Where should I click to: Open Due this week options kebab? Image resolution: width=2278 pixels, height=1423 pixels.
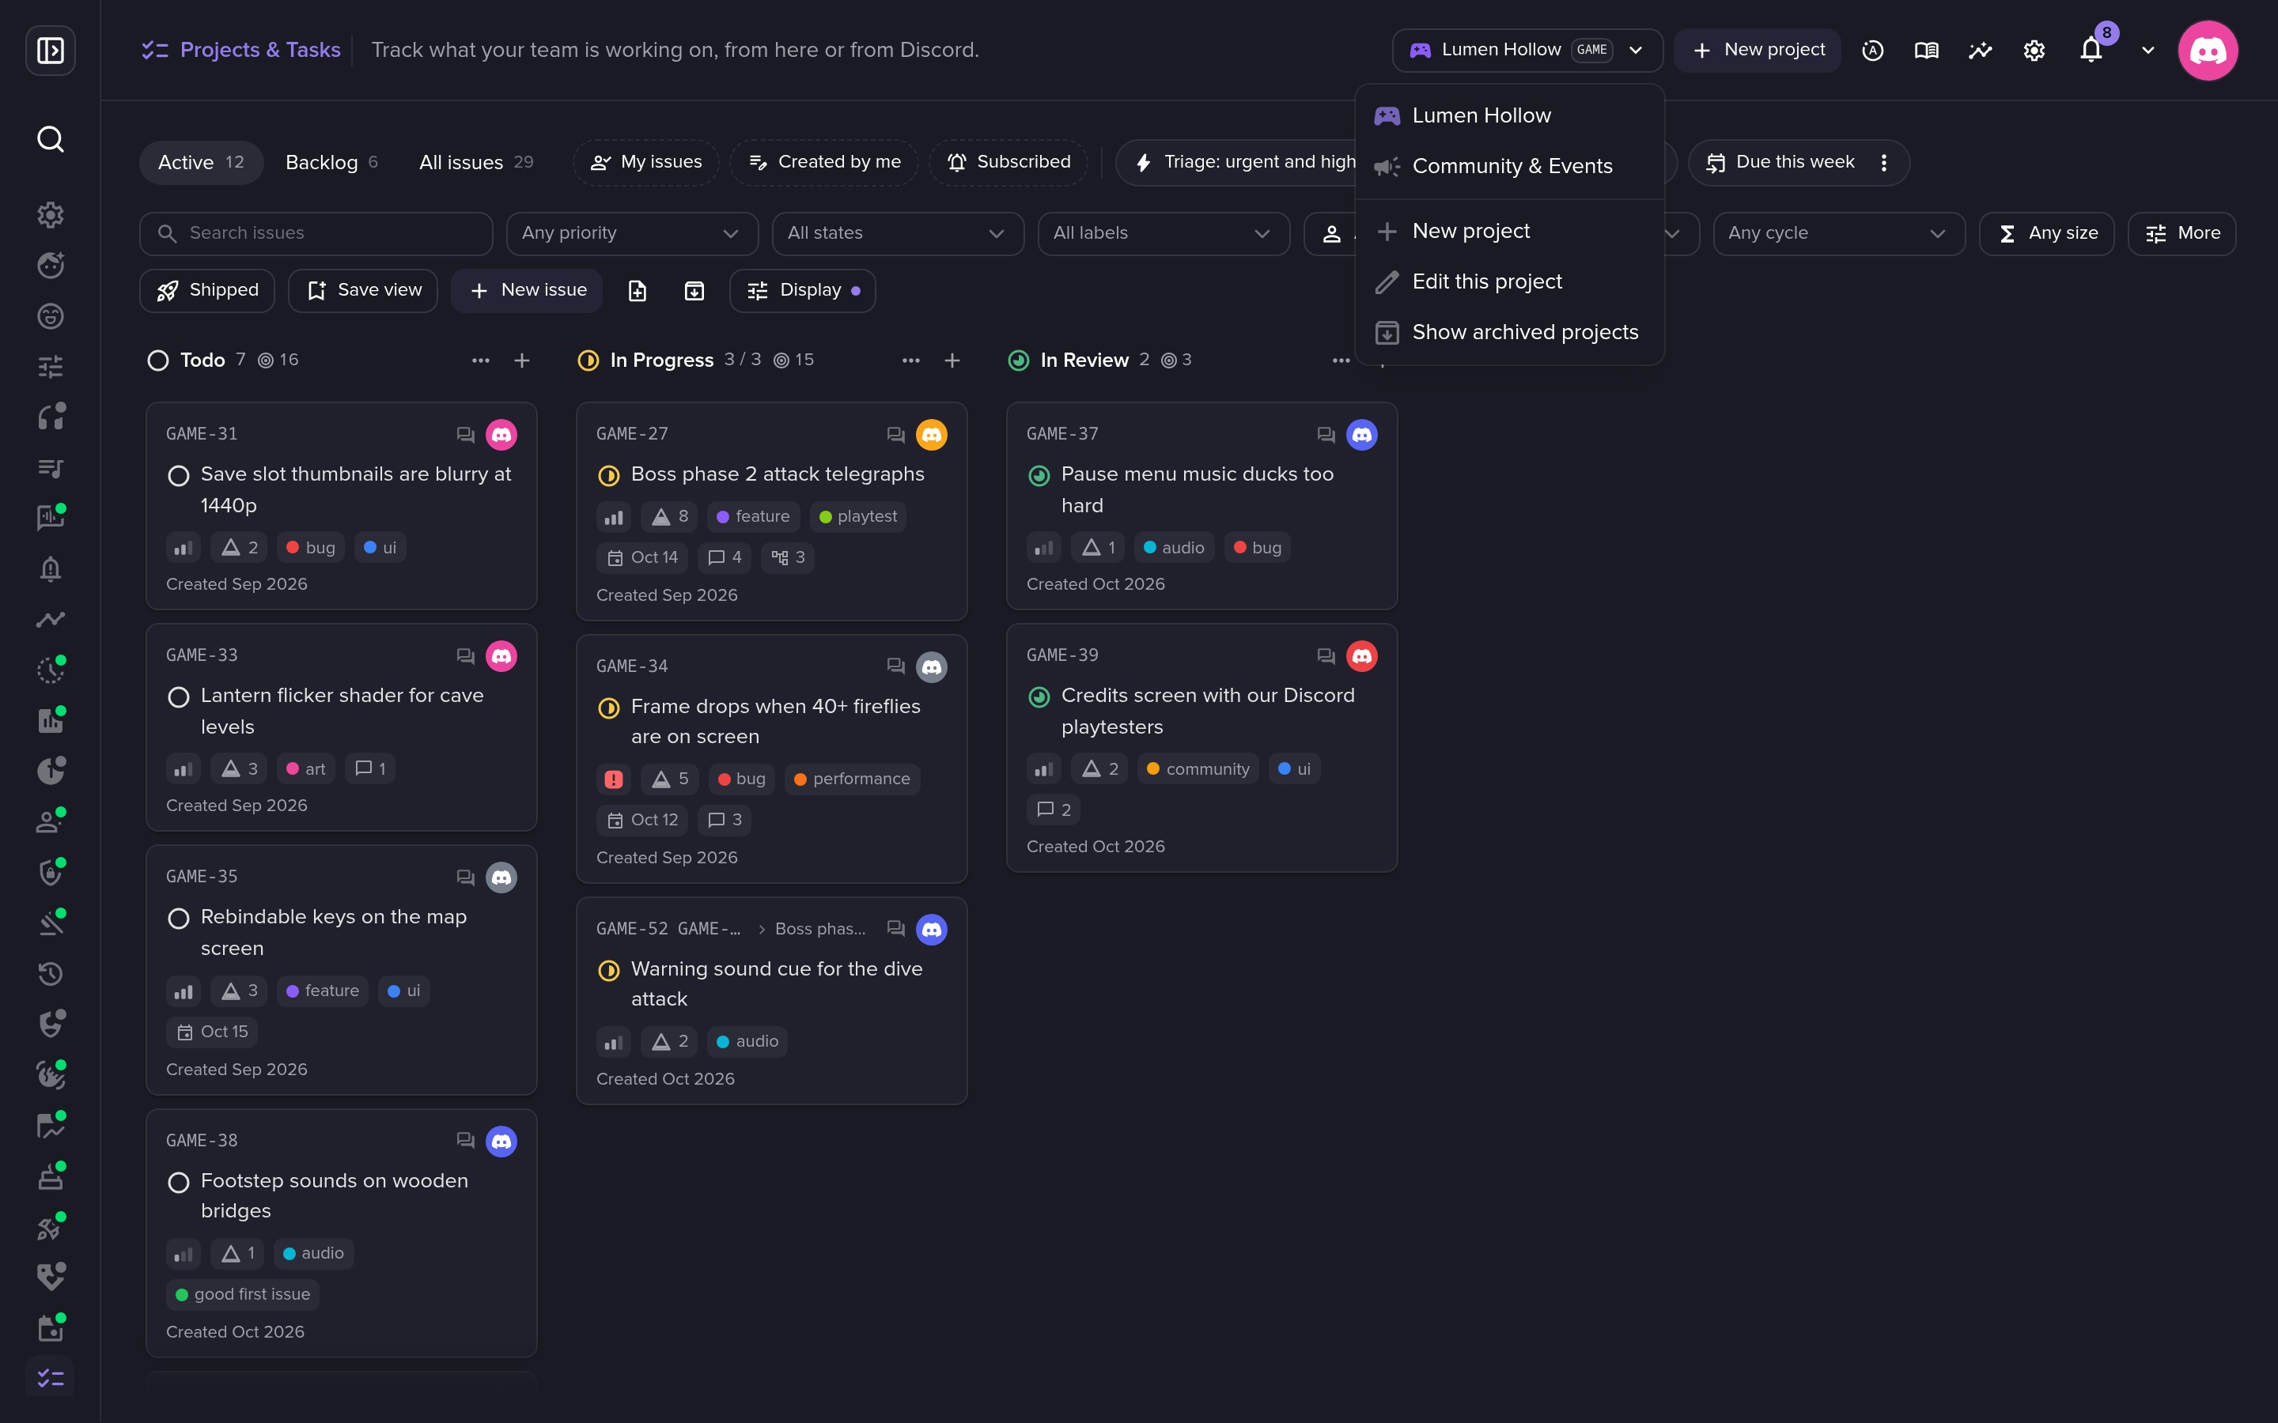(x=1883, y=163)
